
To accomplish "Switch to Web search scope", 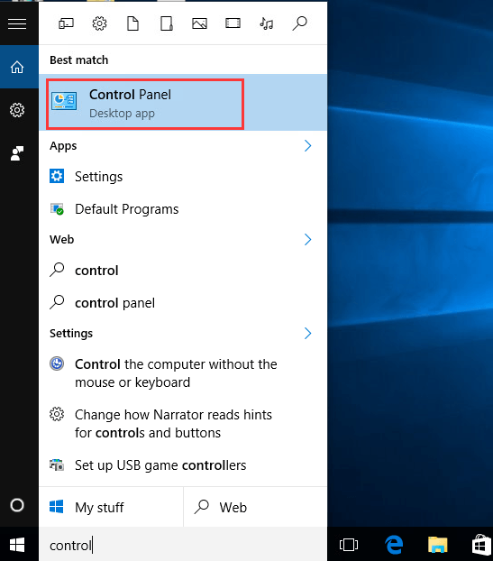I will coord(255,507).
